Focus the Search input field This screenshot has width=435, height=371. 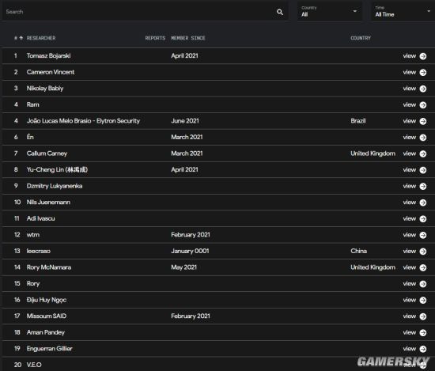(138, 12)
